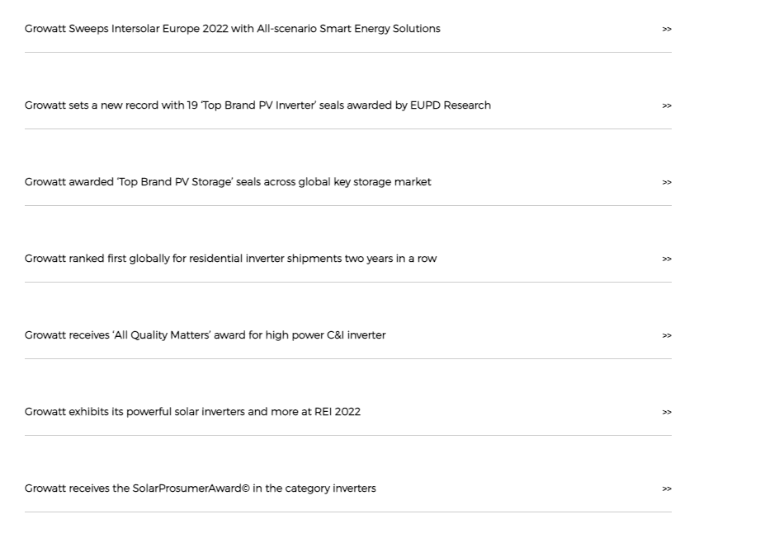Click the double chevron for Top Brand PV Storage news
The height and width of the screenshot is (547, 779).
coord(667,182)
